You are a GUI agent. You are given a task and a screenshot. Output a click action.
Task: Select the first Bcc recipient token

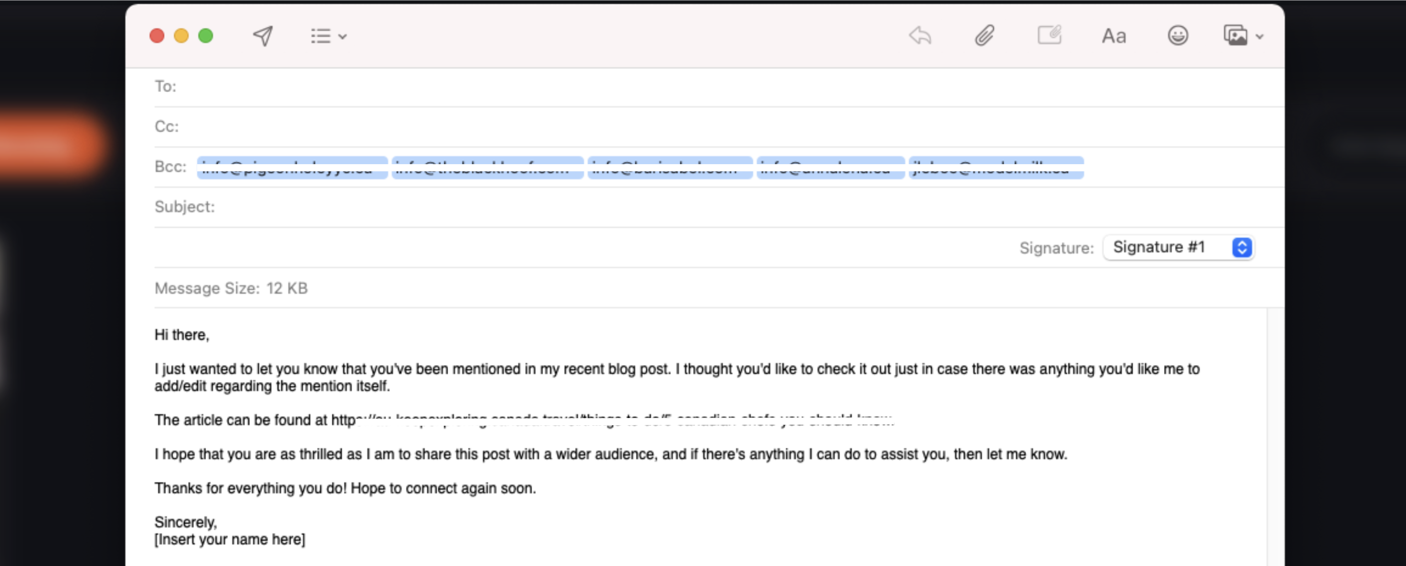tap(292, 168)
